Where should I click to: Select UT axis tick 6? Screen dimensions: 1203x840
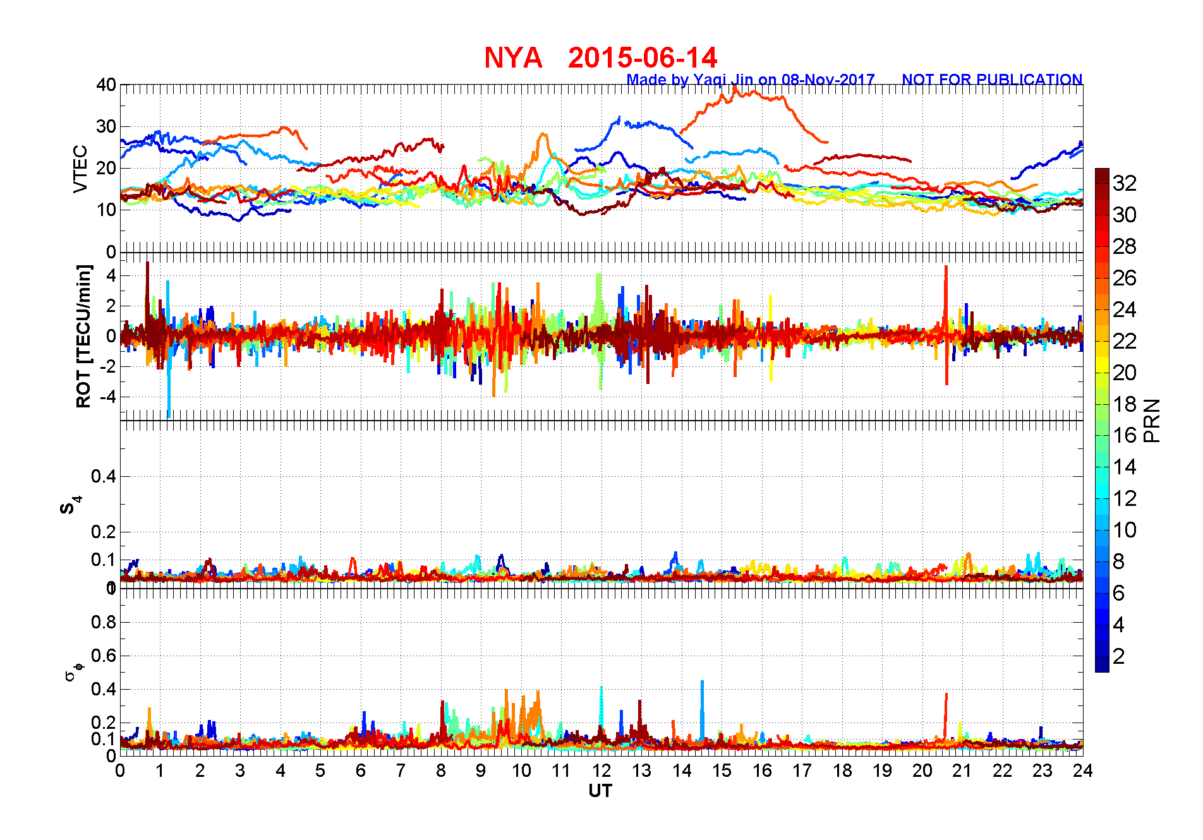coord(361,771)
